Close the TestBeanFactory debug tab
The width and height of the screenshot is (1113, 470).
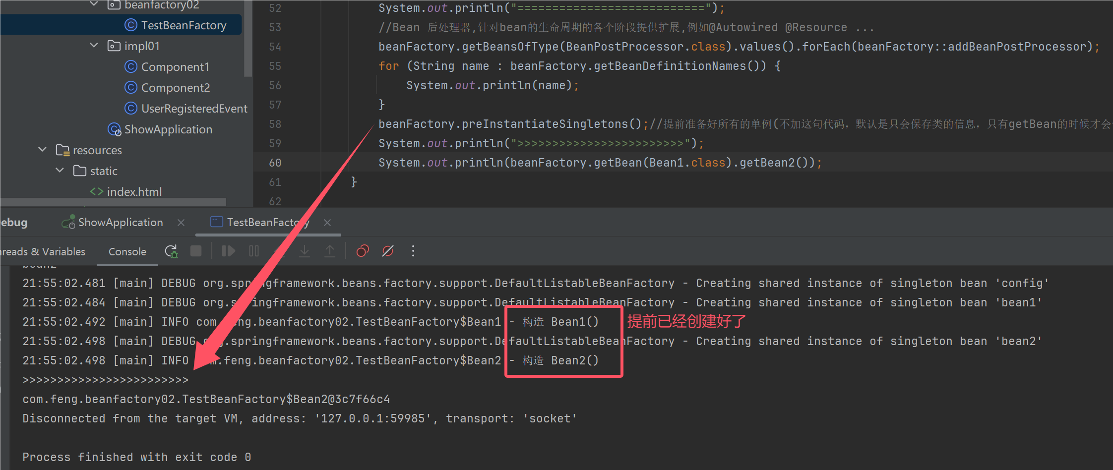tap(327, 223)
